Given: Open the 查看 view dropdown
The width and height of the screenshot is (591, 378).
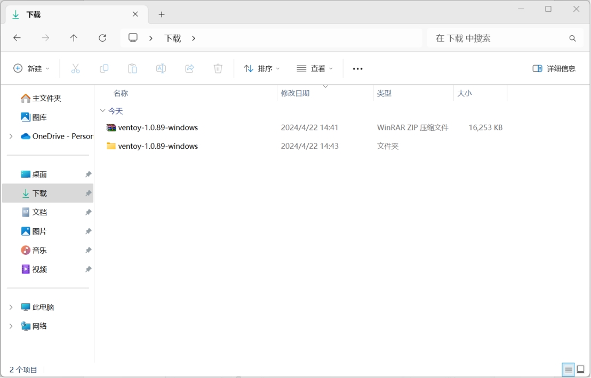Looking at the screenshot, I should tap(315, 68).
